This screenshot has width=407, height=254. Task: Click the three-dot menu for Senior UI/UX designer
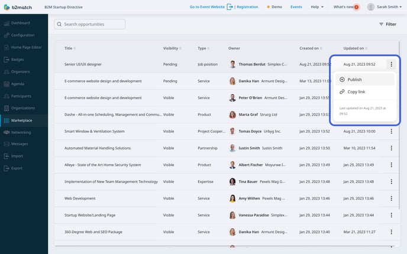pos(391,64)
